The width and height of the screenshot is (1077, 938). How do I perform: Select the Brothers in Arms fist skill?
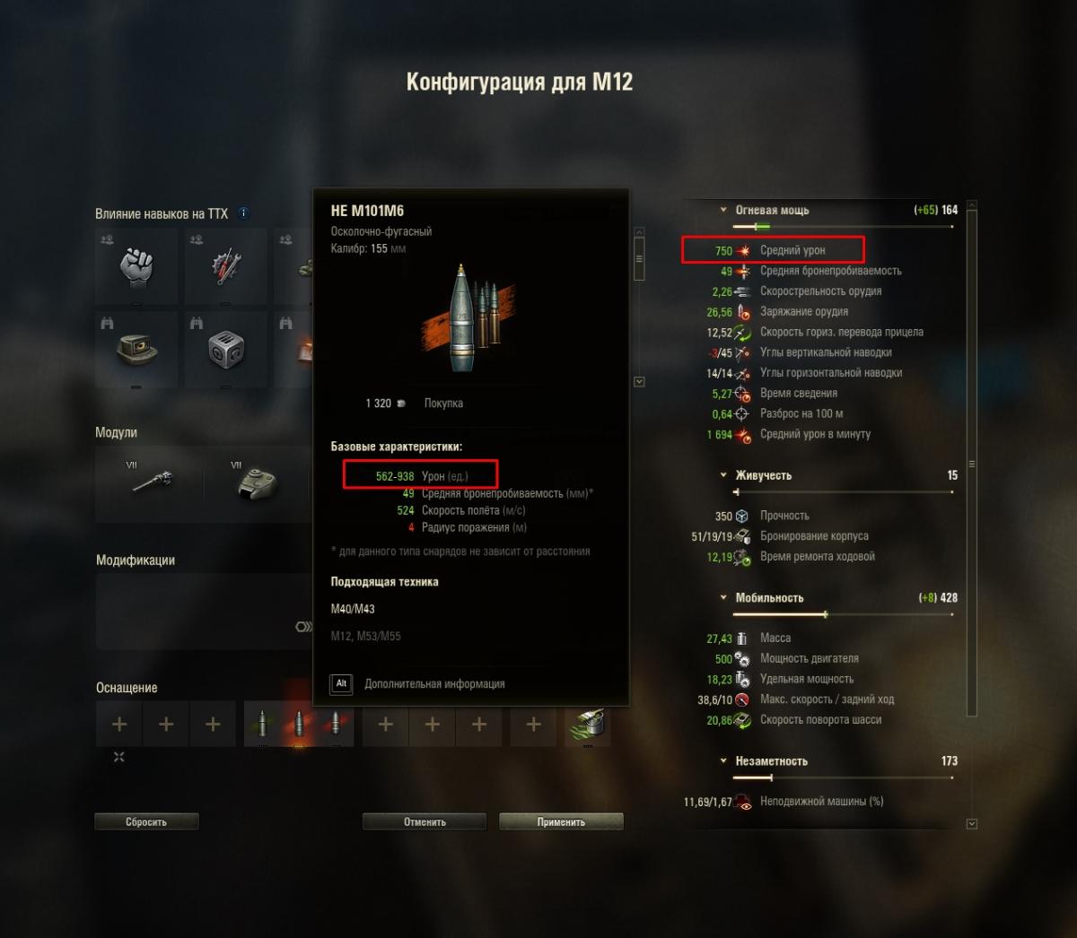click(136, 267)
